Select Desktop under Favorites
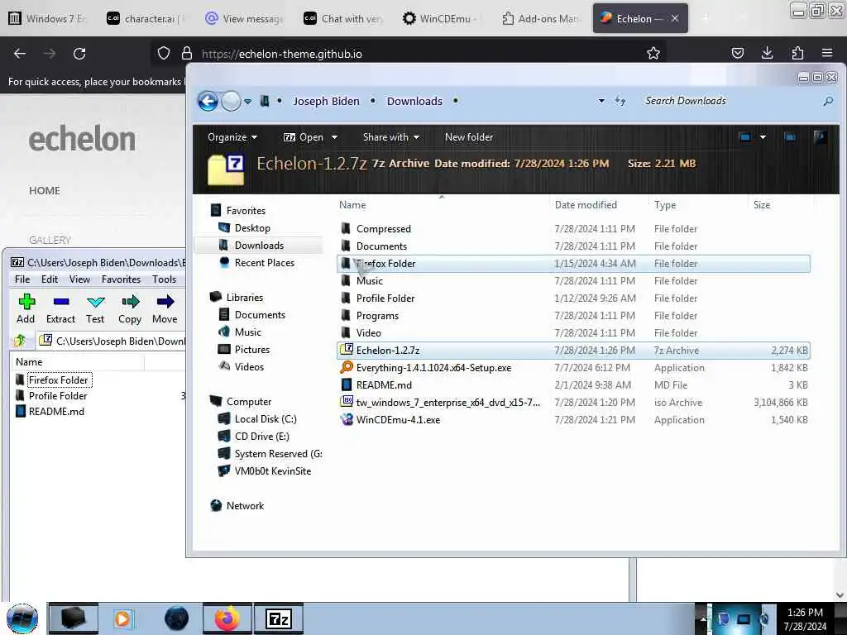The height and width of the screenshot is (635, 847). click(252, 228)
